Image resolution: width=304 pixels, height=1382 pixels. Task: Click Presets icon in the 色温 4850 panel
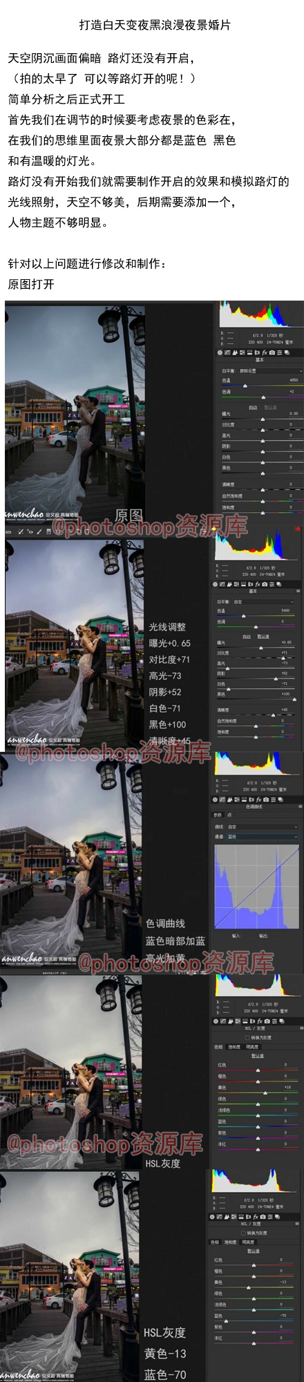[x=279, y=353]
